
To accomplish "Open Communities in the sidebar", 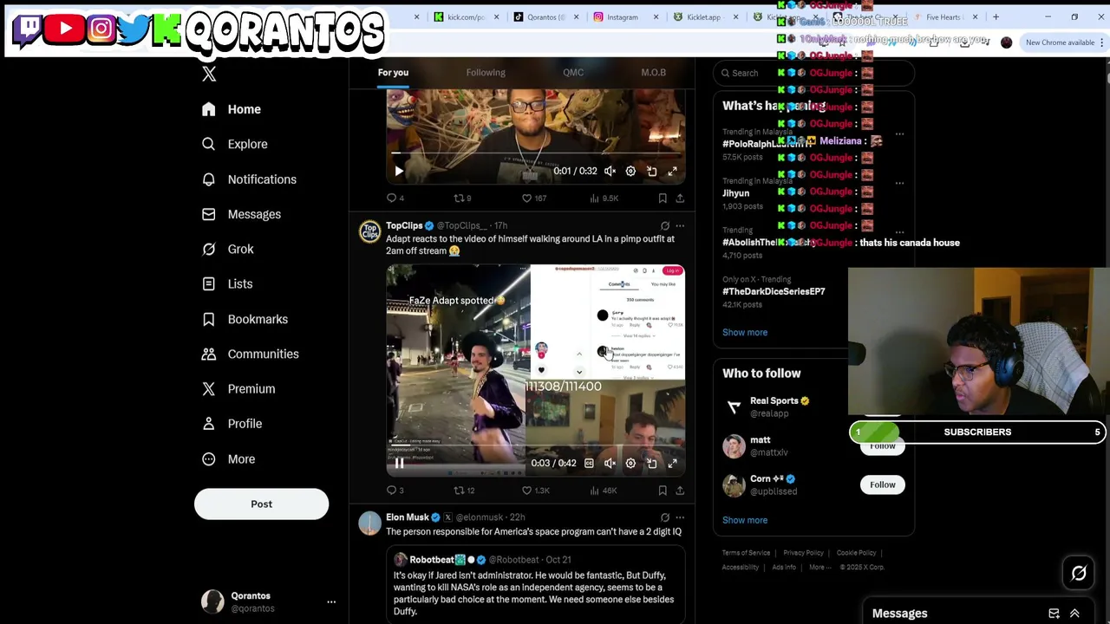I will pos(250,354).
